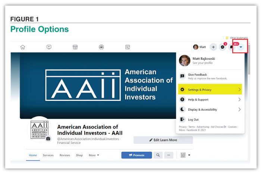Open the notifications bell icon
Image resolution: width=261 pixels, height=173 pixels.
[232, 47]
